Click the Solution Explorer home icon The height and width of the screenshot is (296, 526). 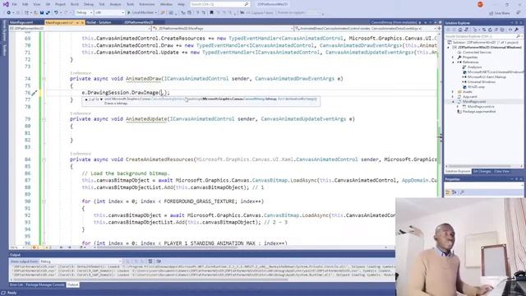click(460, 30)
